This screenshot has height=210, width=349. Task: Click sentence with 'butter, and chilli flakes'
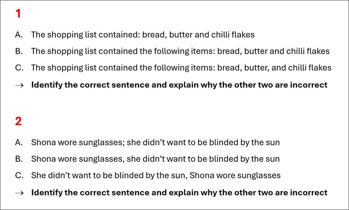click(x=181, y=68)
